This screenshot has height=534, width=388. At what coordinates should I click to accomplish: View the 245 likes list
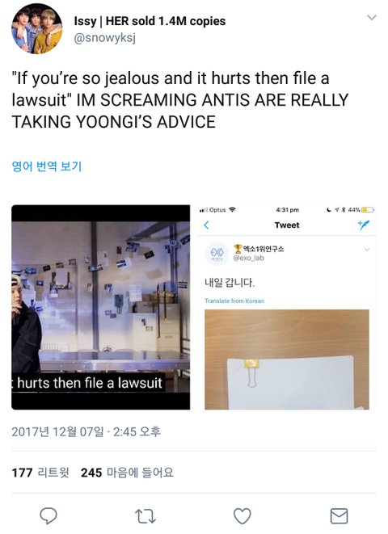click(127, 473)
